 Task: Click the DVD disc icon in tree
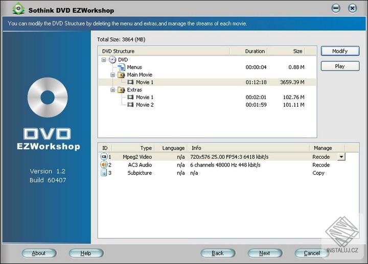coord(112,60)
